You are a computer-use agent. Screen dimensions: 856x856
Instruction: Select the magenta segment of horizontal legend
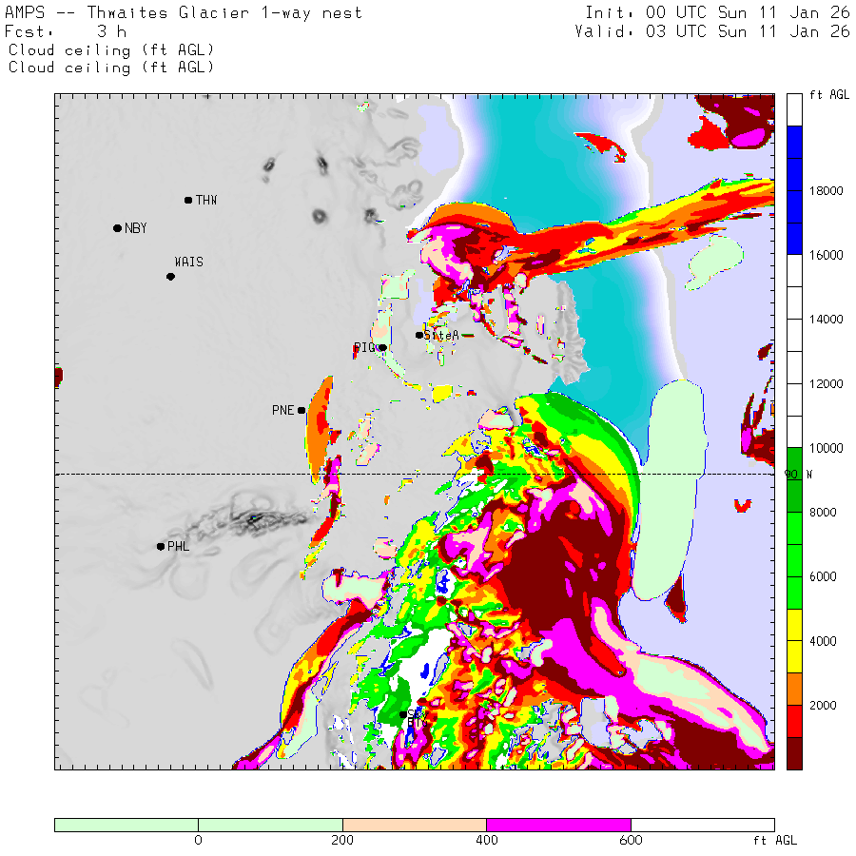tap(557, 825)
